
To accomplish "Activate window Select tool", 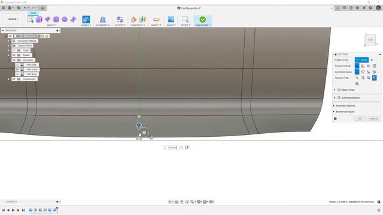I will pos(185,20).
